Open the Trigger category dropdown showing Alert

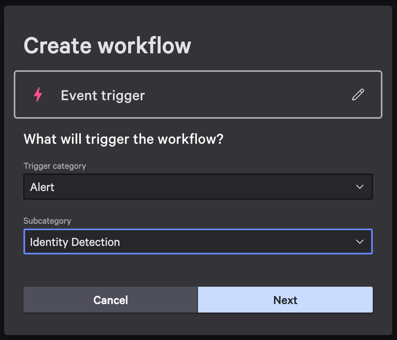click(198, 187)
